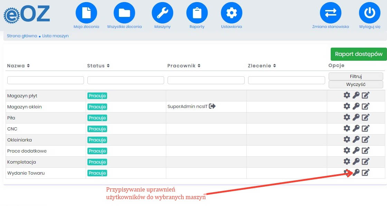This screenshot has width=387, height=206.
Task: Click Zmiana stanowiska swap icon
Action: (331, 13)
